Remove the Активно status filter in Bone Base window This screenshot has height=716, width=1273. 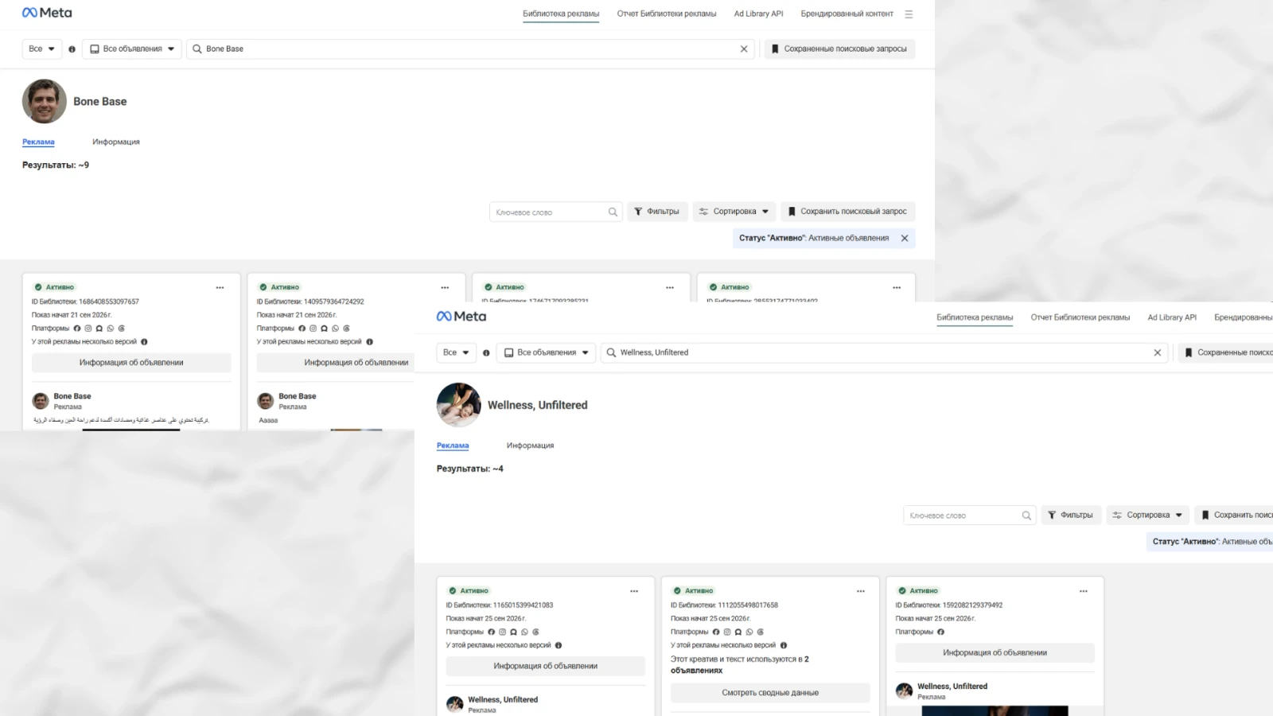click(905, 238)
